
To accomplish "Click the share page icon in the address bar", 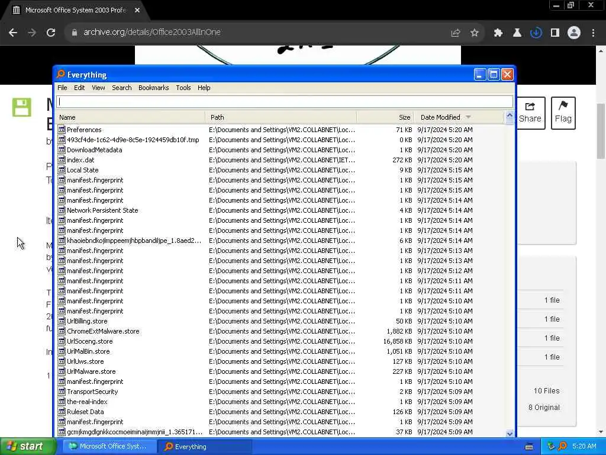I will coord(456,33).
